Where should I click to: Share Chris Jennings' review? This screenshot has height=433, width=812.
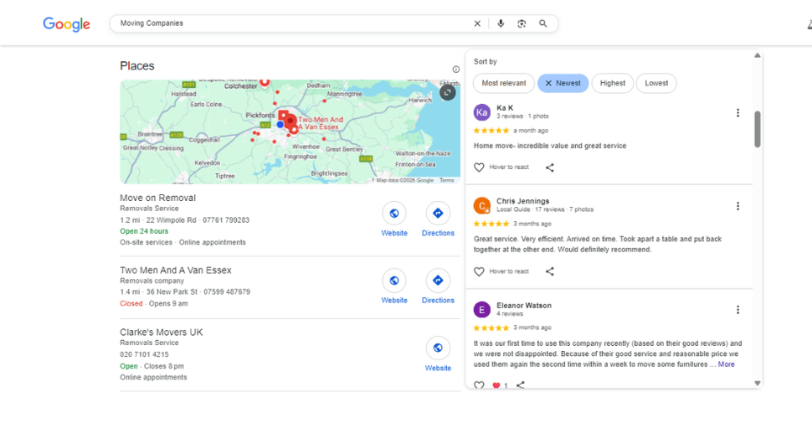click(x=549, y=271)
